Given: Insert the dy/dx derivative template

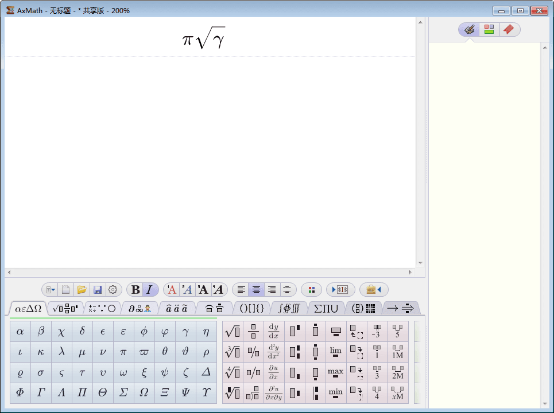Looking at the screenshot, I should click(x=274, y=332).
